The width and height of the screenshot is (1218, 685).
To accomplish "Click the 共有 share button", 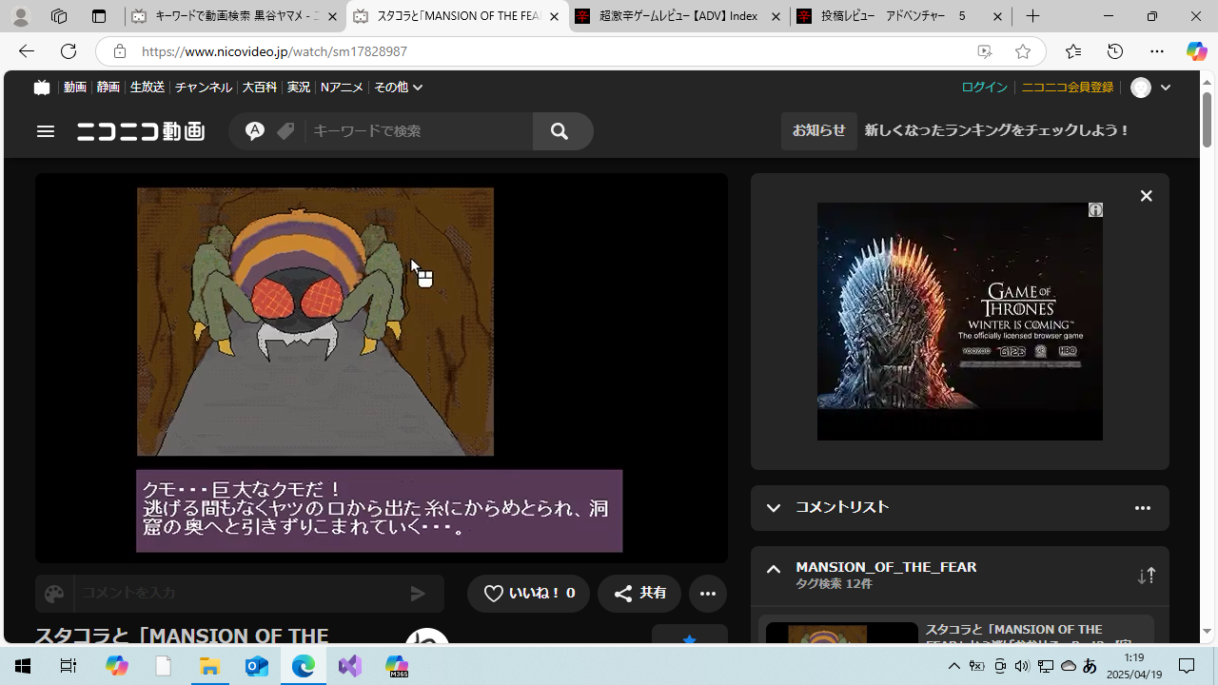I will (x=639, y=594).
